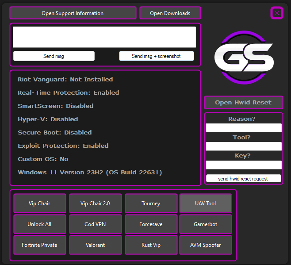Viewport: 291px width, 265px height.
Task: Select the Vip Chair button
Action: [39, 204]
